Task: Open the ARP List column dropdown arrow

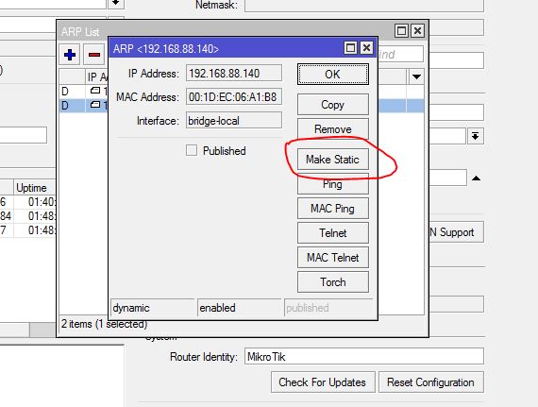Action: tap(416, 76)
